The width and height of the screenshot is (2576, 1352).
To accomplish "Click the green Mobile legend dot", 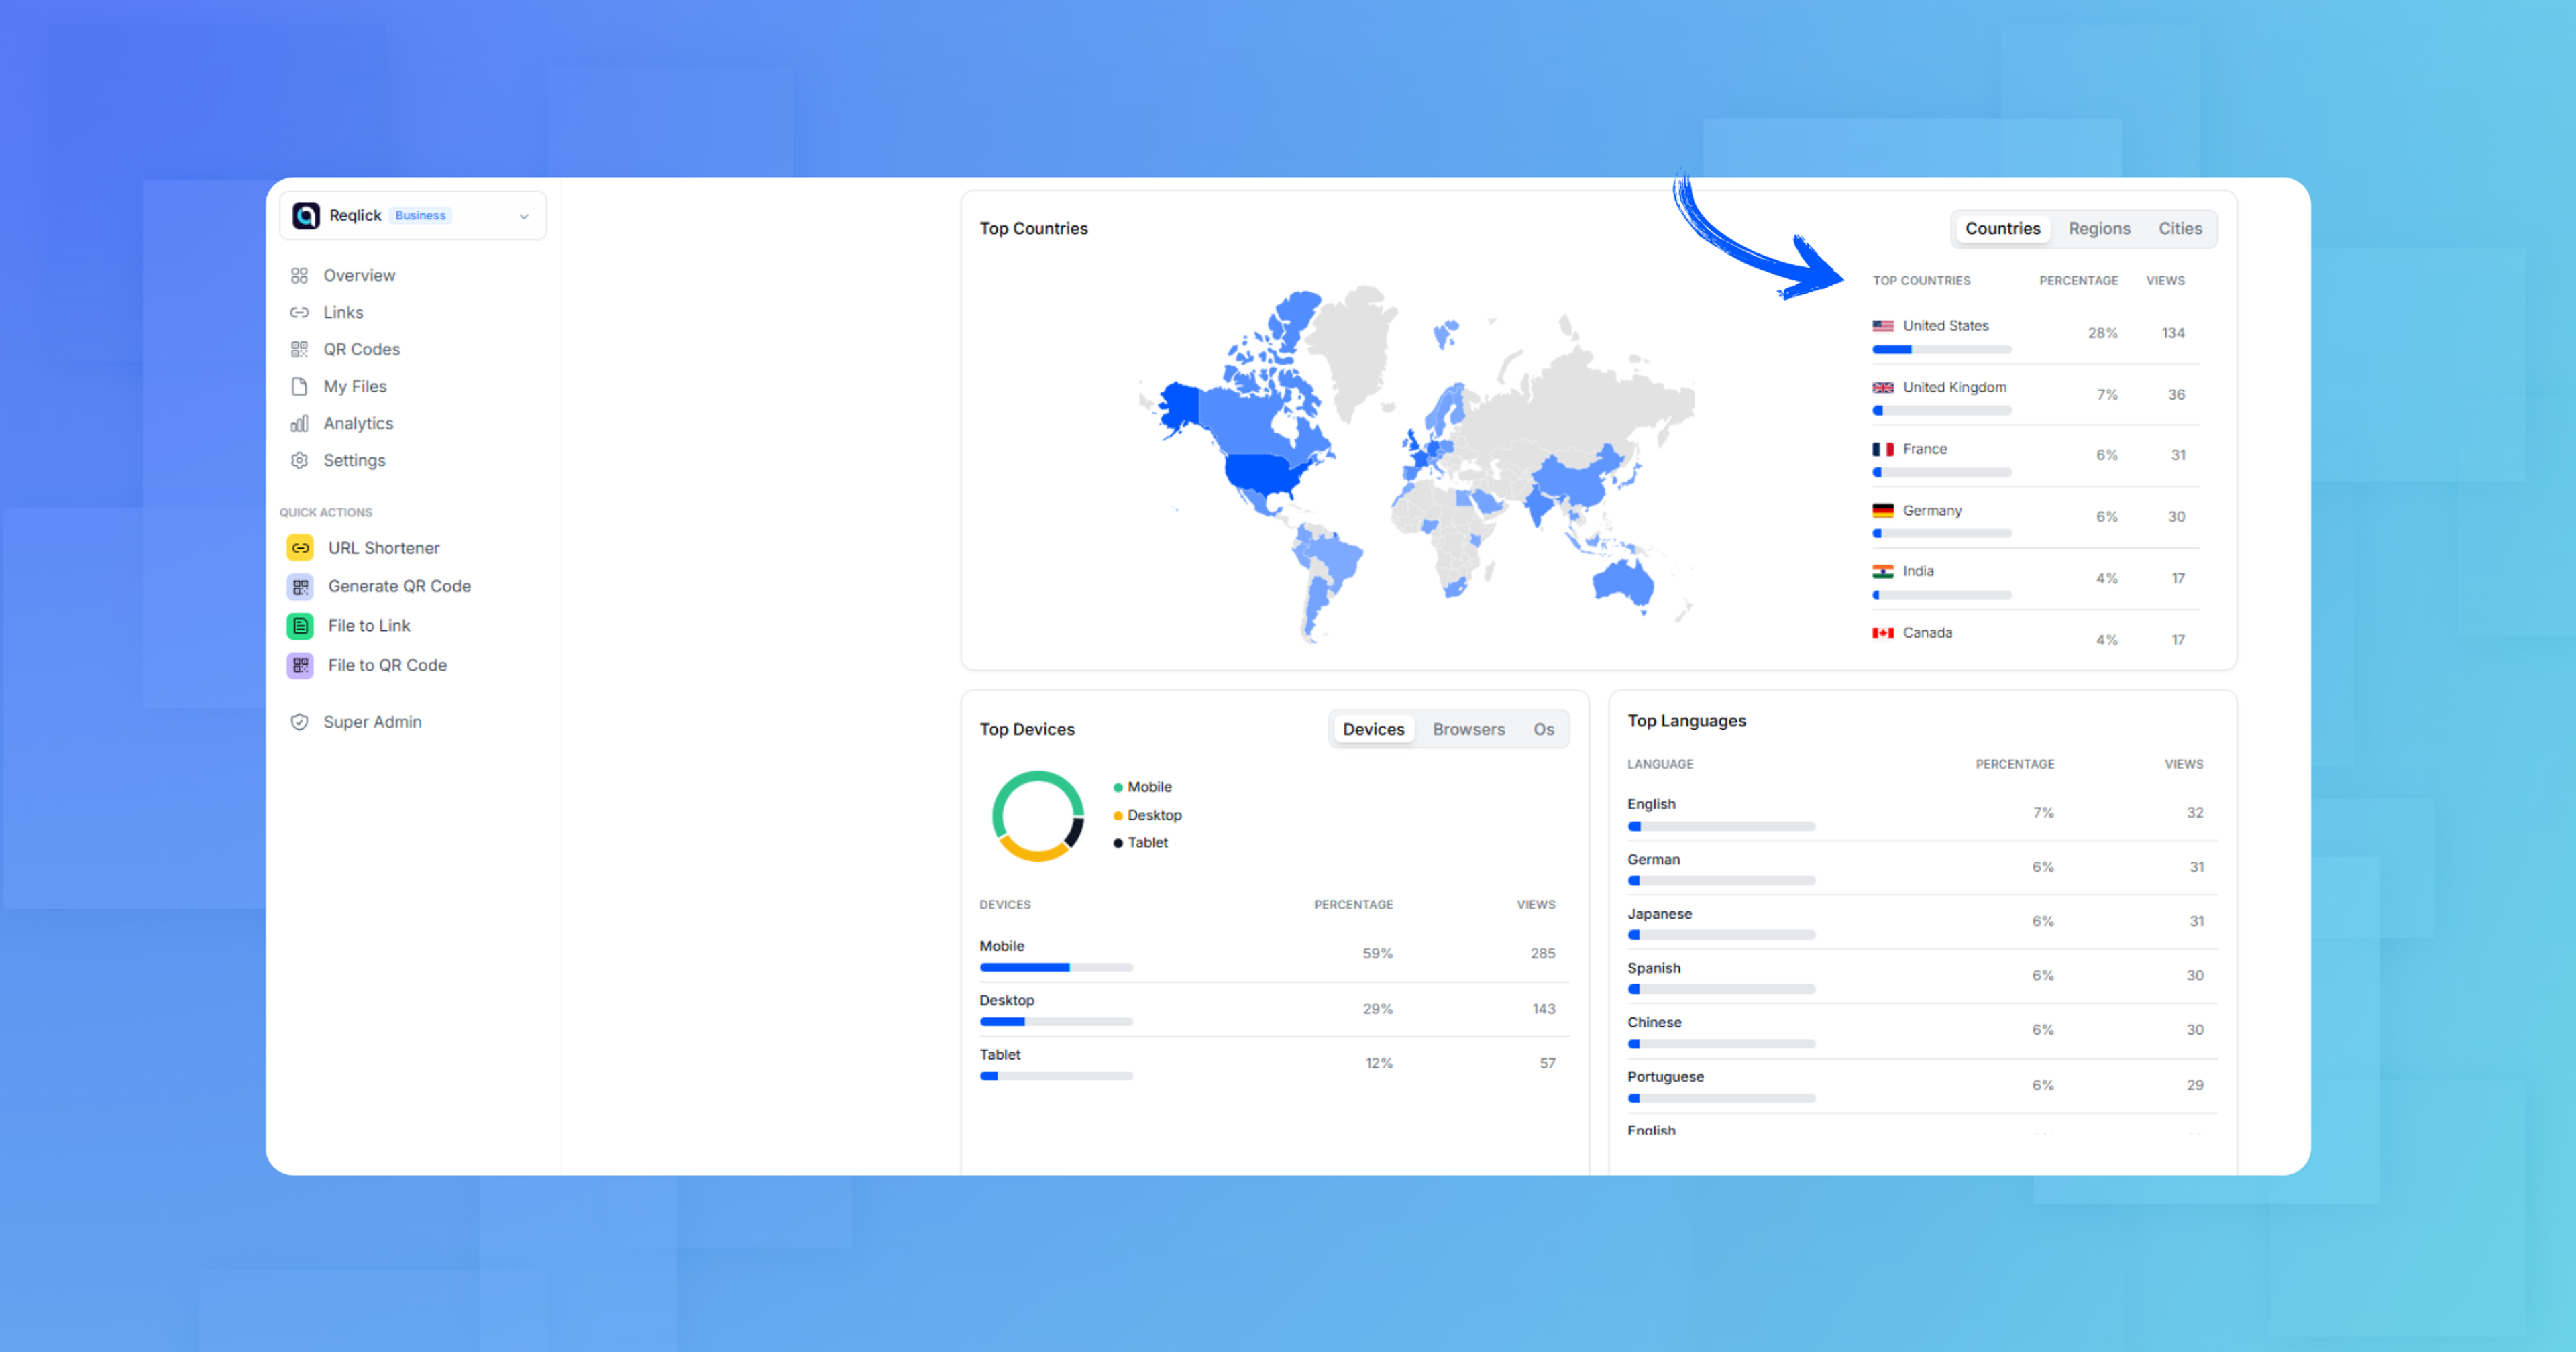I will click(x=1118, y=788).
